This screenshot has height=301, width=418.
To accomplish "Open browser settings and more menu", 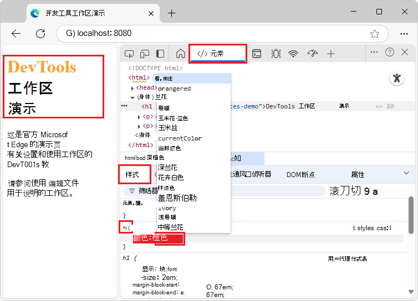I will 404,34.
